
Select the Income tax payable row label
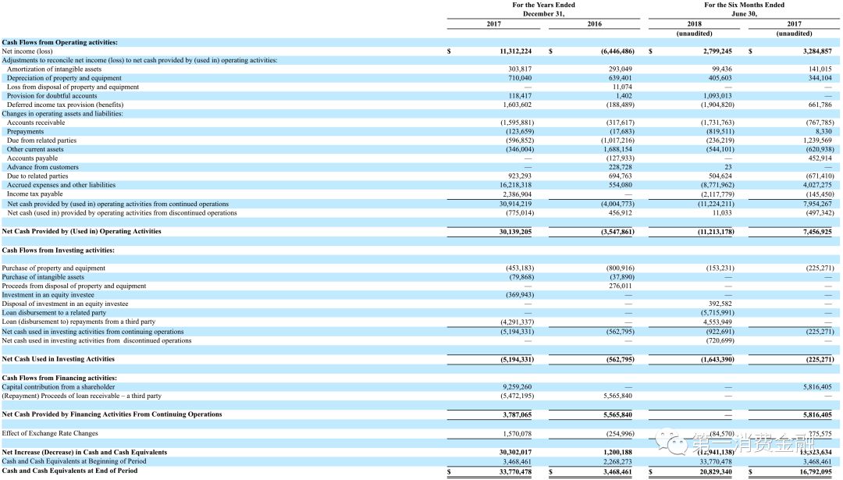click(x=37, y=194)
